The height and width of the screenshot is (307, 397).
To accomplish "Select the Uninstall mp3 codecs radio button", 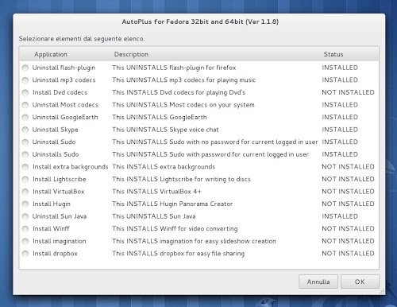I will (25, 80).
